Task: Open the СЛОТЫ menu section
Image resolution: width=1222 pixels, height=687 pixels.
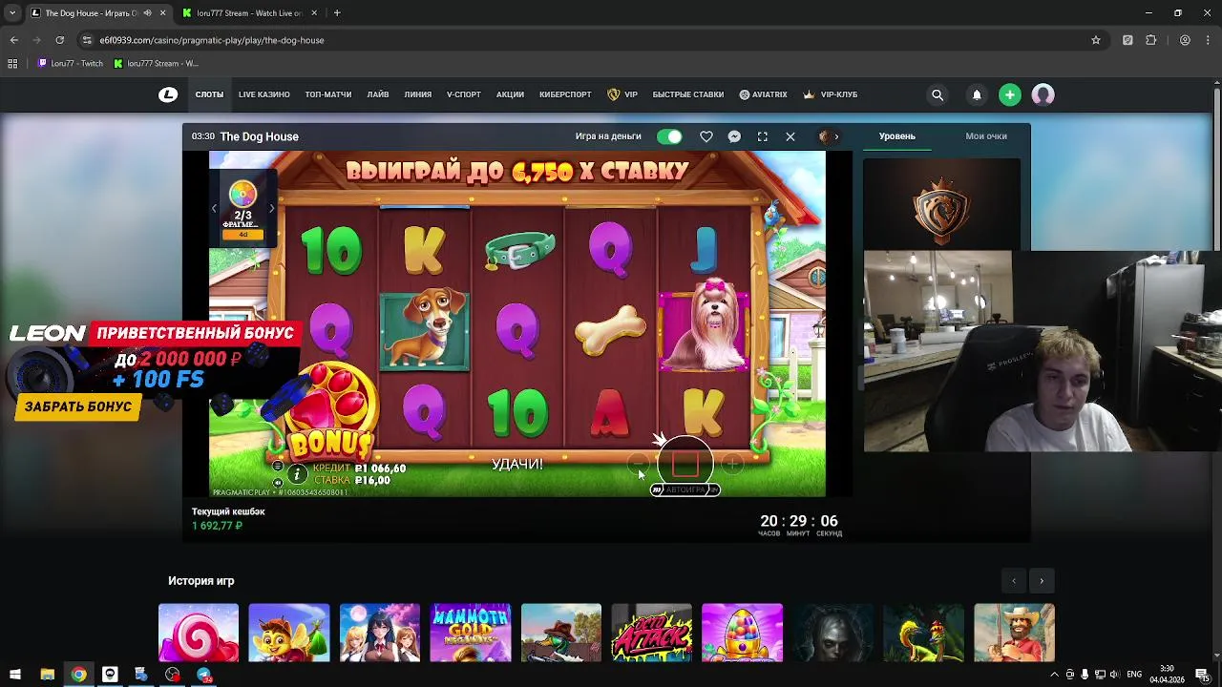Action: [x=209, y=94]
